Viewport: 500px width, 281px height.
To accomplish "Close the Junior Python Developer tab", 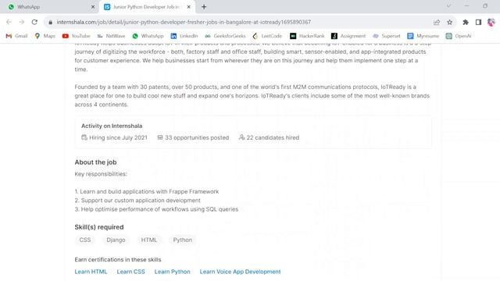I will click(x=189, y=7).
